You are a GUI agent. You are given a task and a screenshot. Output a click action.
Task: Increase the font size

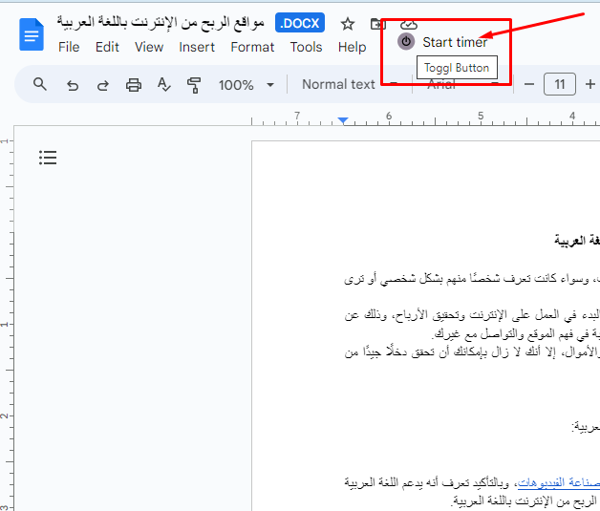[x=590, y=84]
